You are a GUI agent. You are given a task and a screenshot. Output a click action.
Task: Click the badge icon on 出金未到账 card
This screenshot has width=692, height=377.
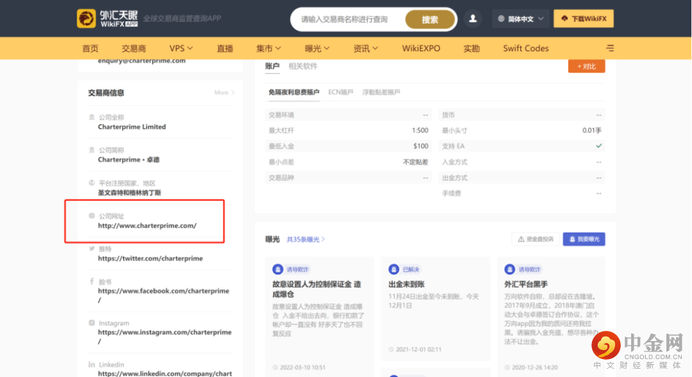(393, 269)
